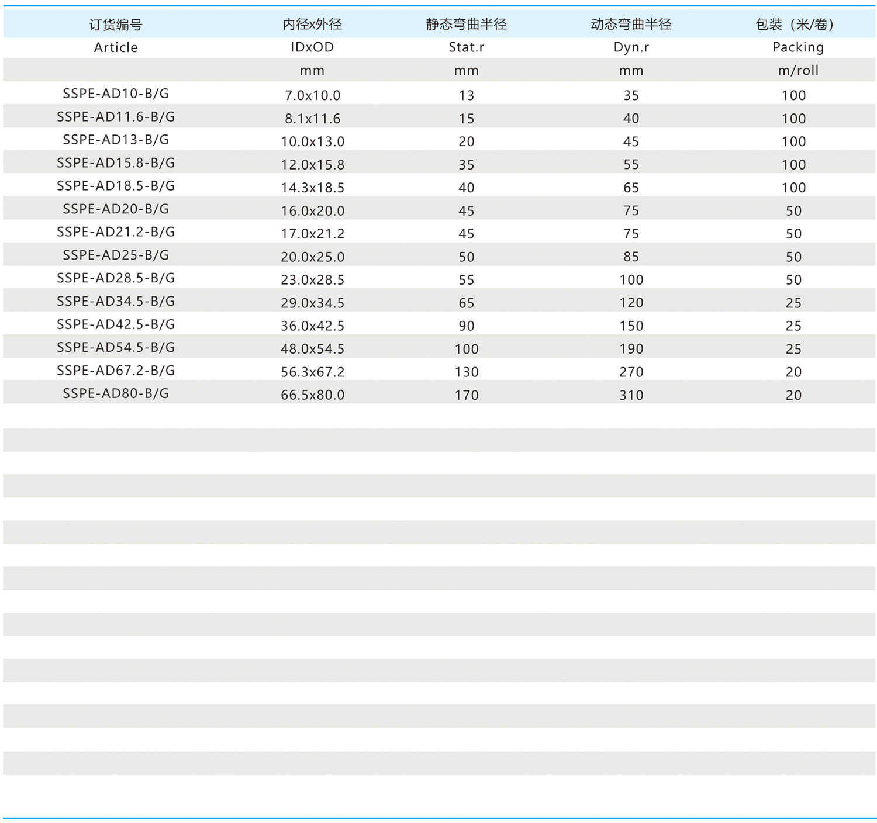Click the 内径x外径 column header

[312, 25]
